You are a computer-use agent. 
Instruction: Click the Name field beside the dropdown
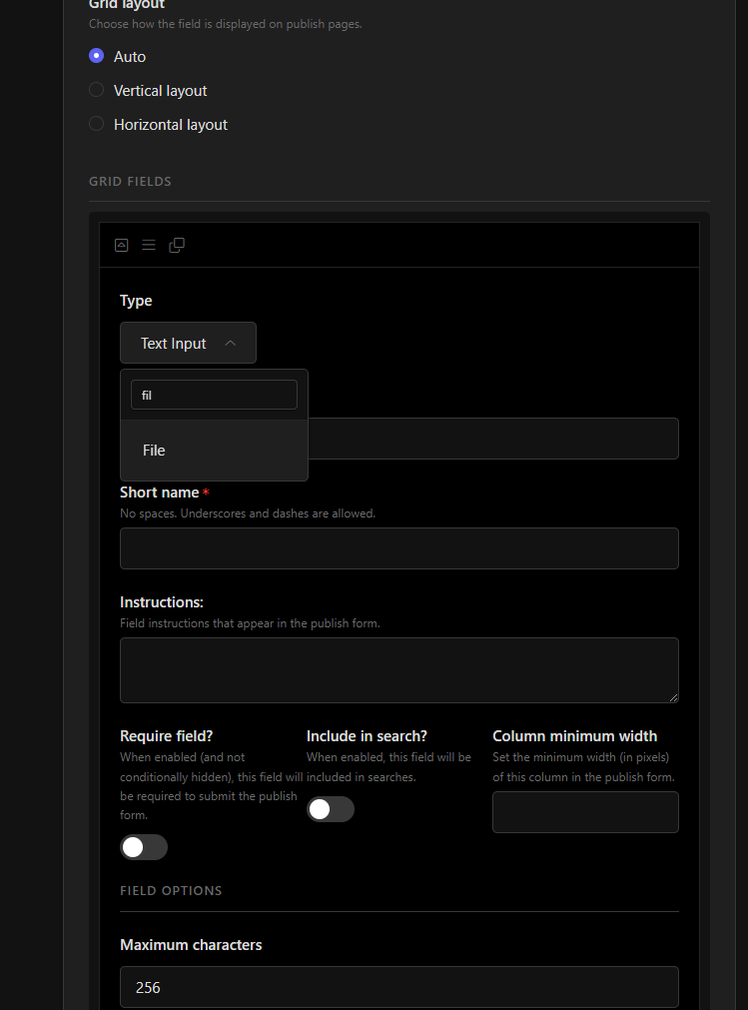492,439
